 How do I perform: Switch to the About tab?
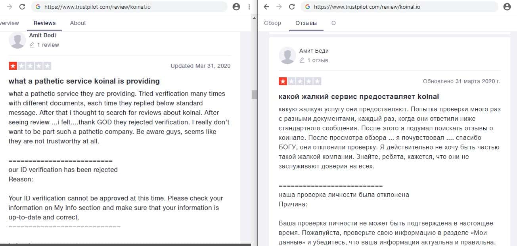pyautogui.click(x=78, y=23)
